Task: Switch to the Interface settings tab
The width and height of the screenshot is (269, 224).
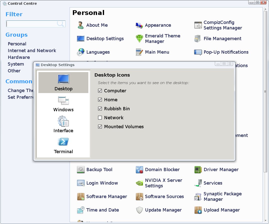Action: point(63,124)
